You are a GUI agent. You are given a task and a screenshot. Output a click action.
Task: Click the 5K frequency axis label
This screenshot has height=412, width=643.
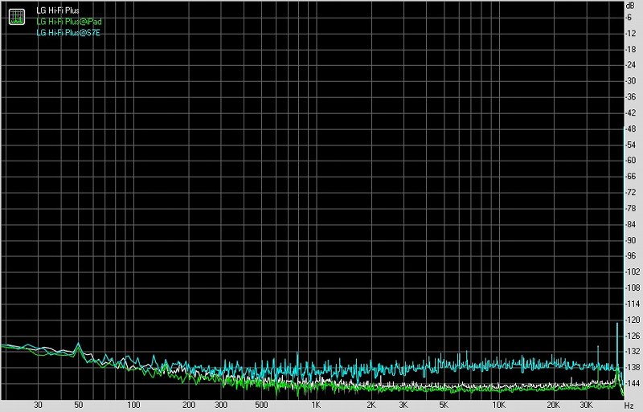pos(444,405)
